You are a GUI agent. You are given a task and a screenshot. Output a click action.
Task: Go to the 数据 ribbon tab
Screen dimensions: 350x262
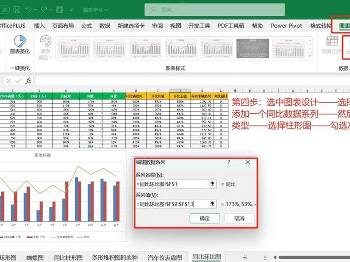click(x=105, y=26)
